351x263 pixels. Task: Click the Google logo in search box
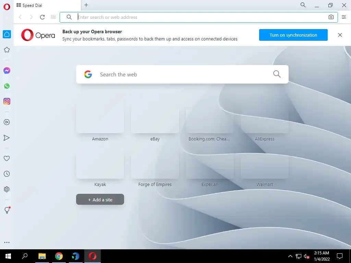(x=88, y=74)
